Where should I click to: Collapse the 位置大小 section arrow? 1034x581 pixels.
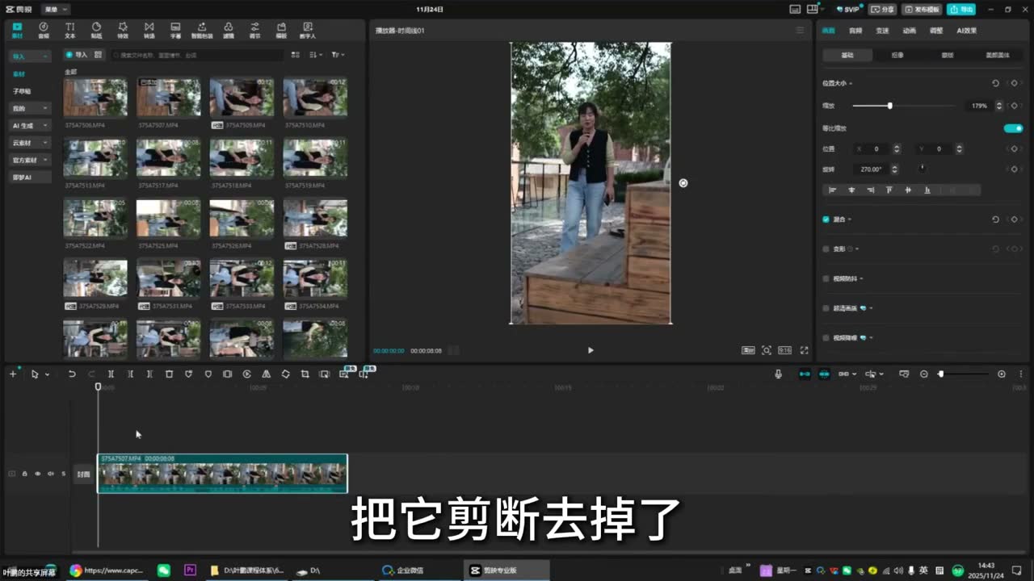[x=851, y=83]
